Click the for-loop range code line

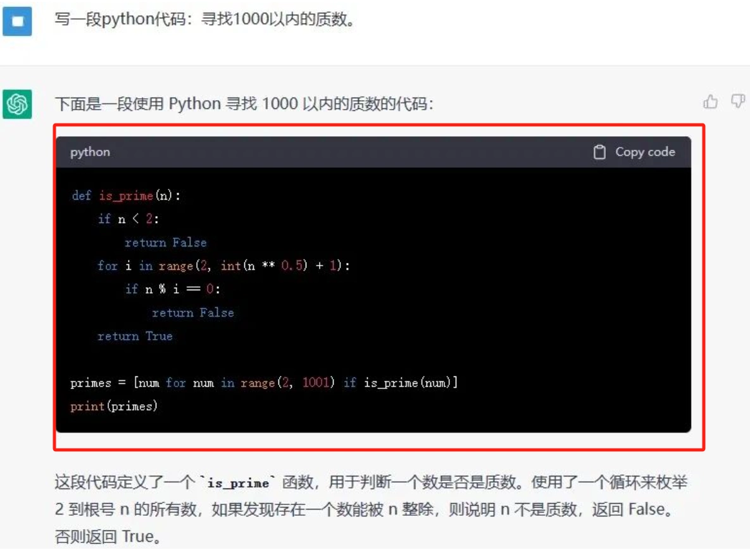click(x=223, y=265)
